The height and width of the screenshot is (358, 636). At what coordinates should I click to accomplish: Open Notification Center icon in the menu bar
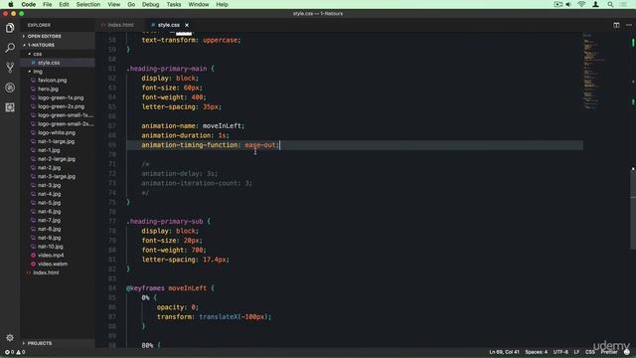tap(623, 4)
